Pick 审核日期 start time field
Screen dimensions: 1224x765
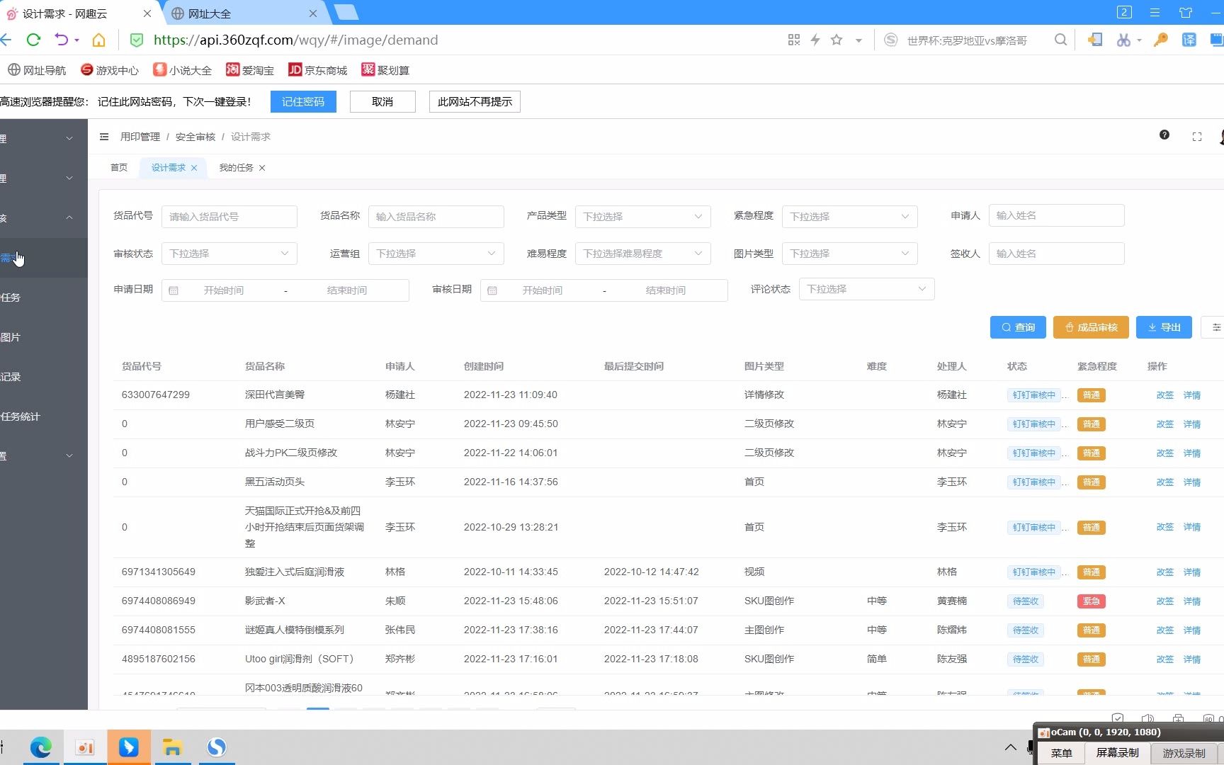(x=542, y=290)
